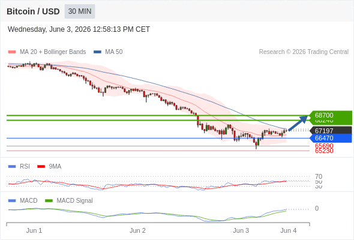The image size is (354, 240).
Task: Click the RSI 70 level label
Action: coord(319,176)
